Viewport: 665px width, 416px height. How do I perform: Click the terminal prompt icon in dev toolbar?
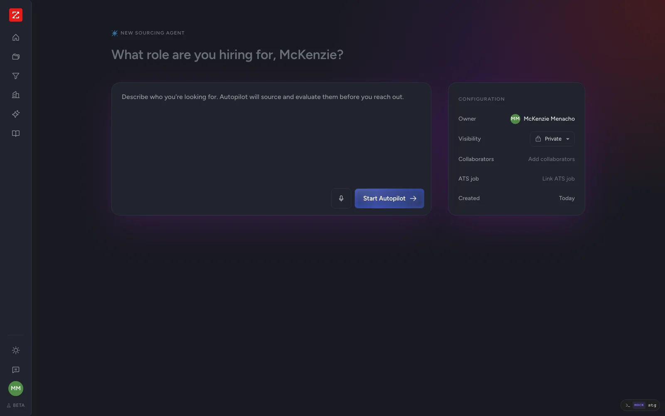point(628,405)
